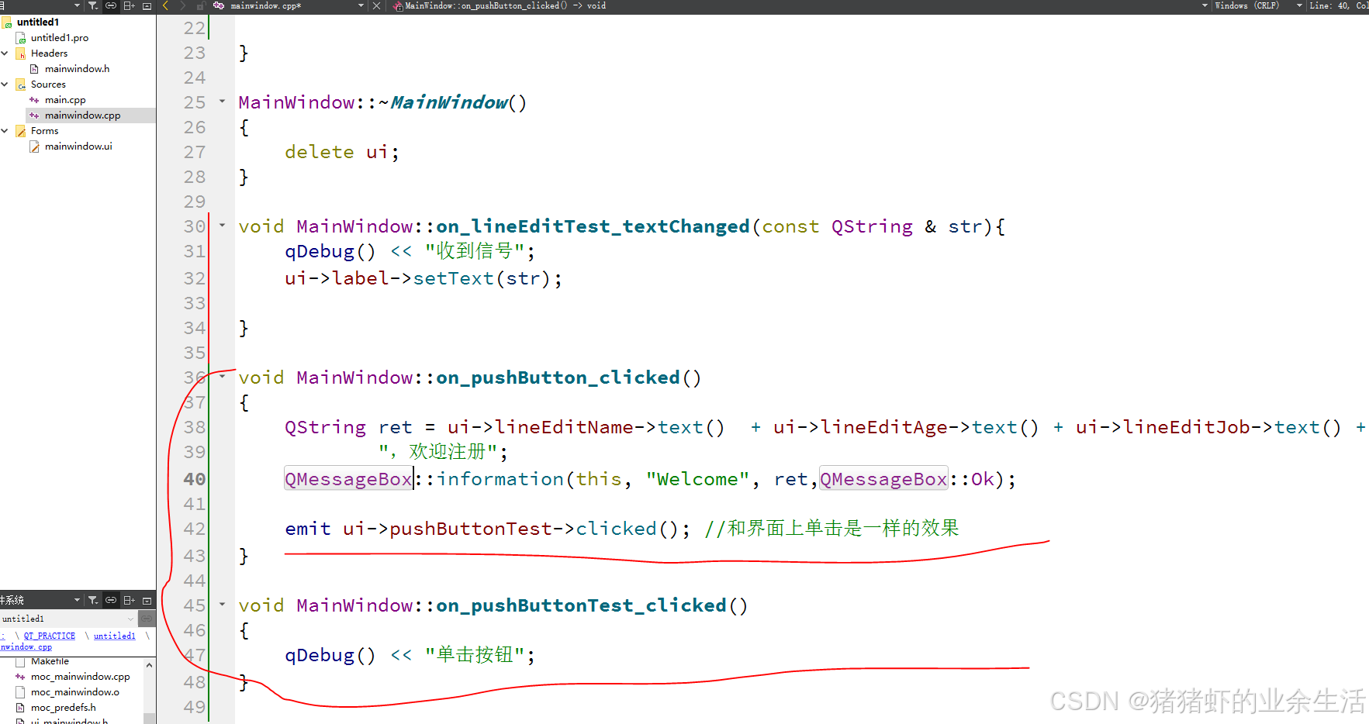1369x724 pixels.
Task: Click the file system list scrollbar thumb
Action: click(150, 719)
